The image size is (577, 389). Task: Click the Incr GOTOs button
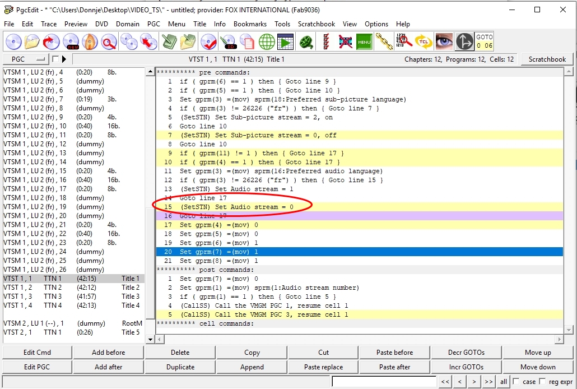(x=466, y=367)
